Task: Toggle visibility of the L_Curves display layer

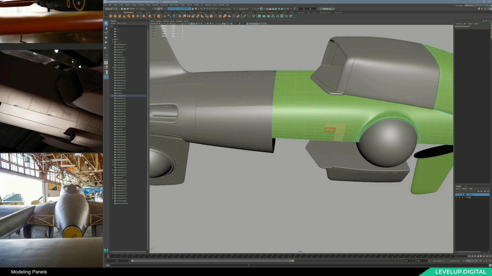Action: 456,195
